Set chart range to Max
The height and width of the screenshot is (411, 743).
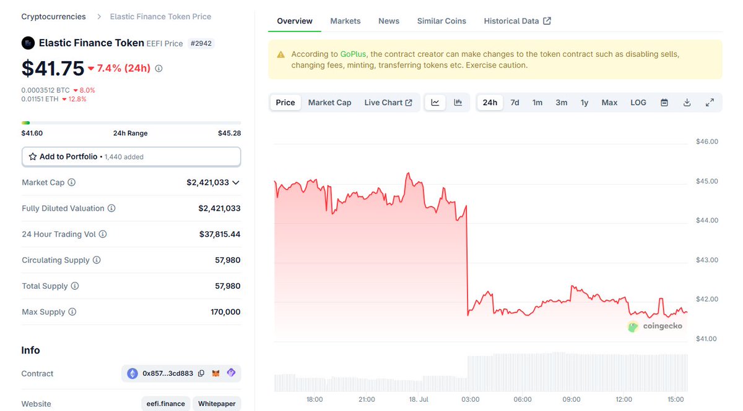click(x=610, y=103)
